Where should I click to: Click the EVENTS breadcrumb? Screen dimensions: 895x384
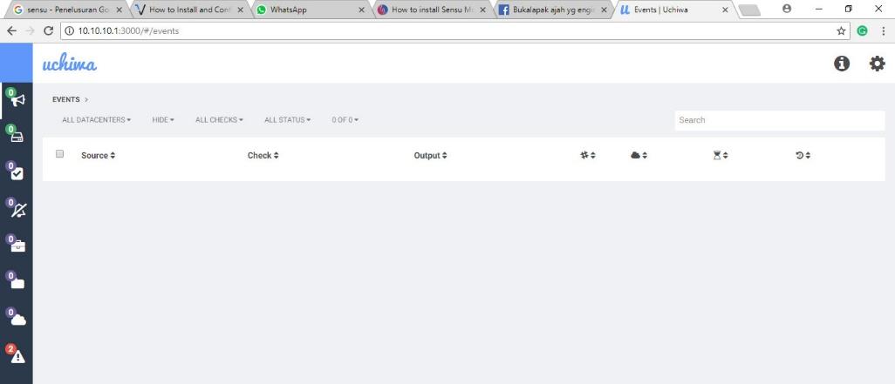coord(65,99)
